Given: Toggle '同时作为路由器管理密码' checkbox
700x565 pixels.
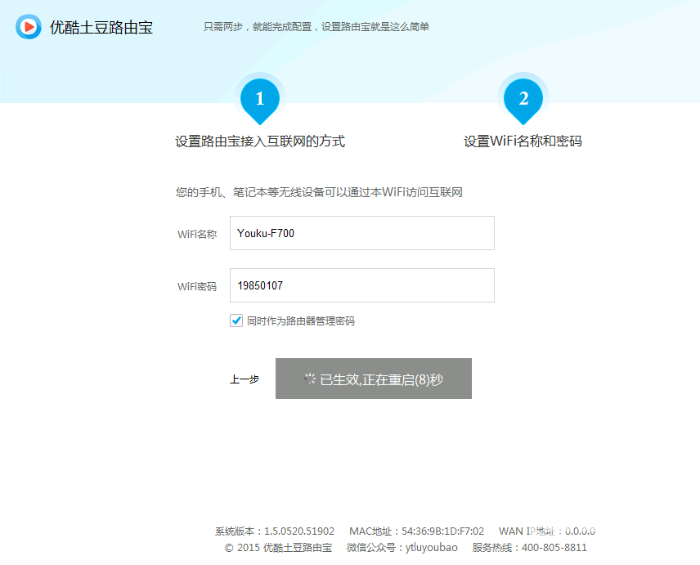Looking at the screenshot, I should [236, 321].
